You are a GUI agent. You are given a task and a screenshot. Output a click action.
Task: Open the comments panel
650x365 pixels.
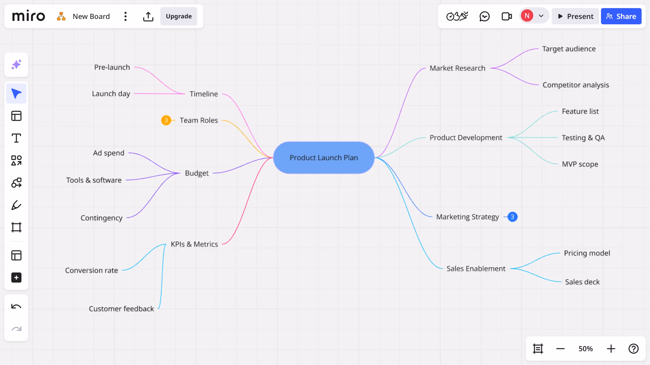[x=485, y=16]
